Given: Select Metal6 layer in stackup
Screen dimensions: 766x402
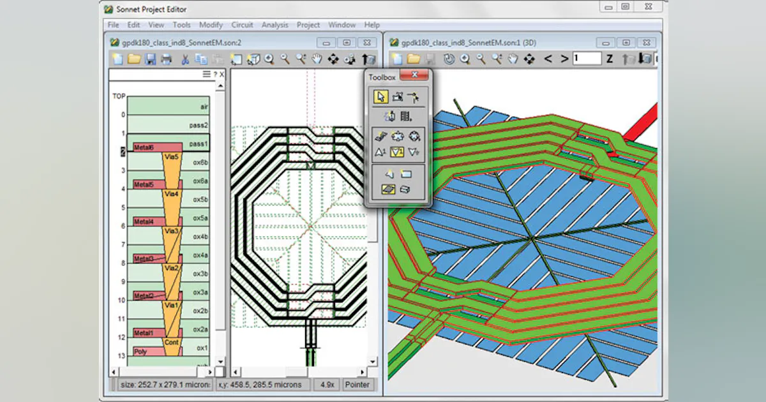Looking at the screenshot, I should [157, 147].
